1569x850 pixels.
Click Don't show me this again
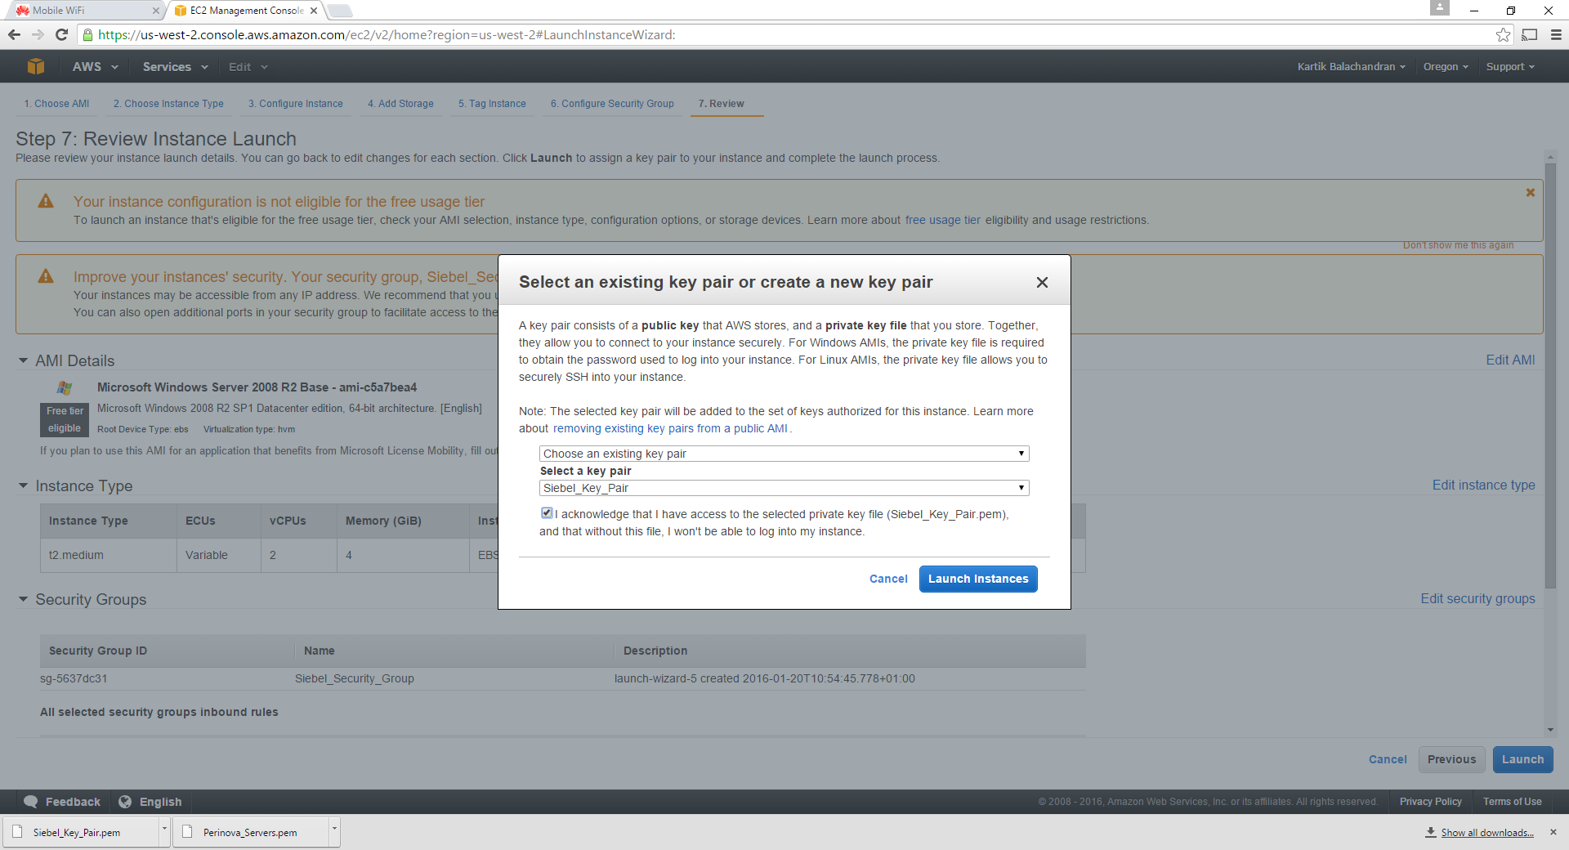[1458, 245]
